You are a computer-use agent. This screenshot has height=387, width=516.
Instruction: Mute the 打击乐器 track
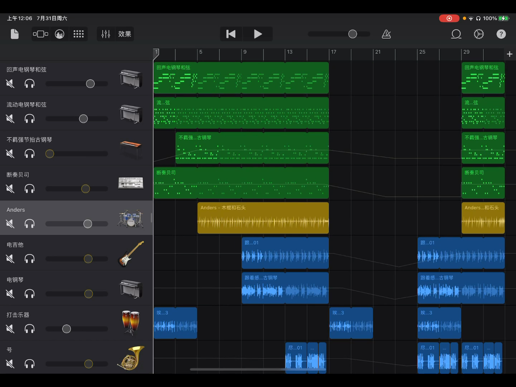[10, 329]
